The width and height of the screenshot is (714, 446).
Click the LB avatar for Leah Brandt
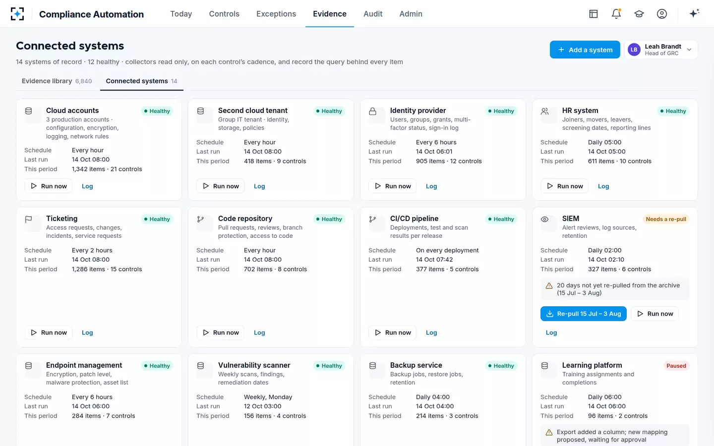634,50
